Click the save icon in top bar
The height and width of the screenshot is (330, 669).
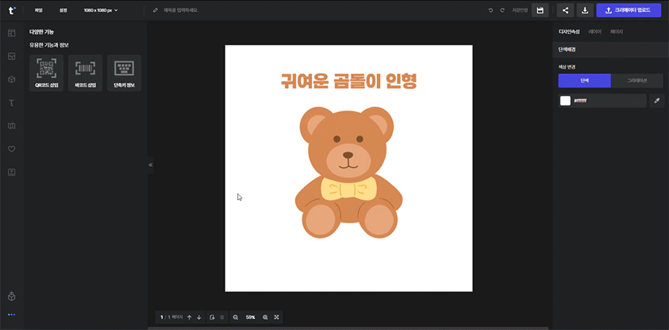[x=540, y=10]
